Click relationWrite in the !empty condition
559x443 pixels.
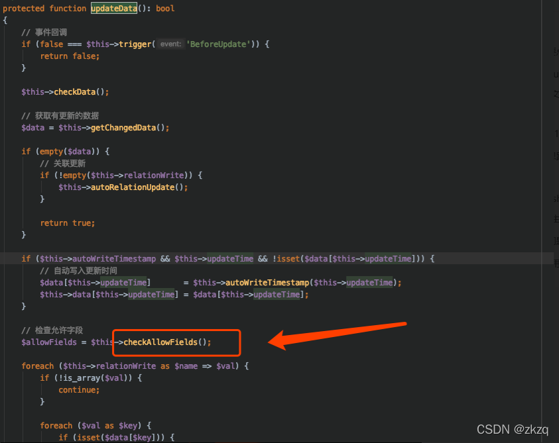(154, 175)
